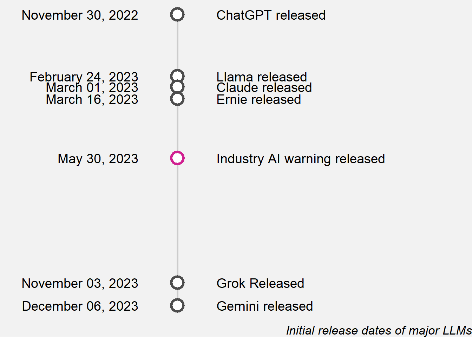
Task: Click the "Initial release dates of major LLMs" caption
Action: tap(379, 330)
